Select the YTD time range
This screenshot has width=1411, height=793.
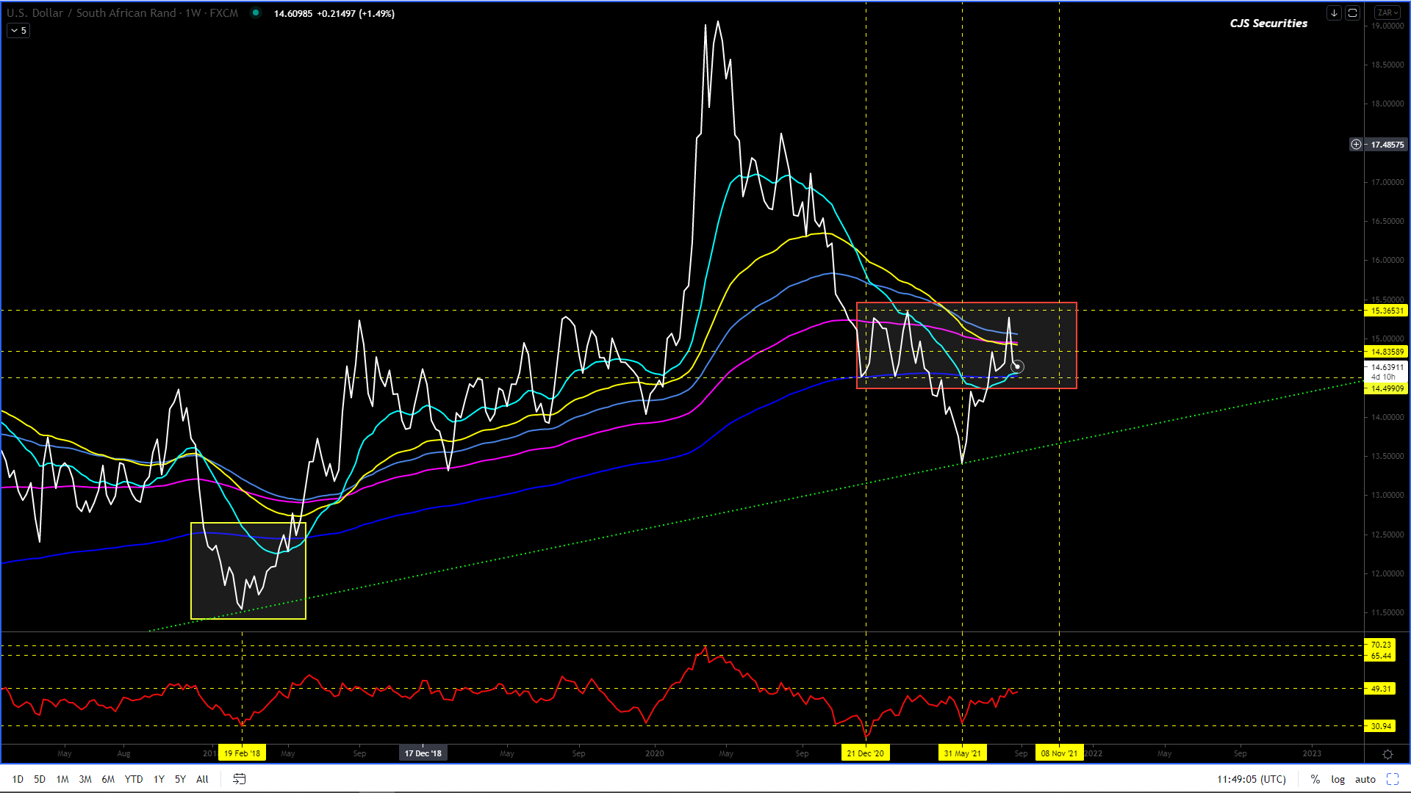(133, 779)
